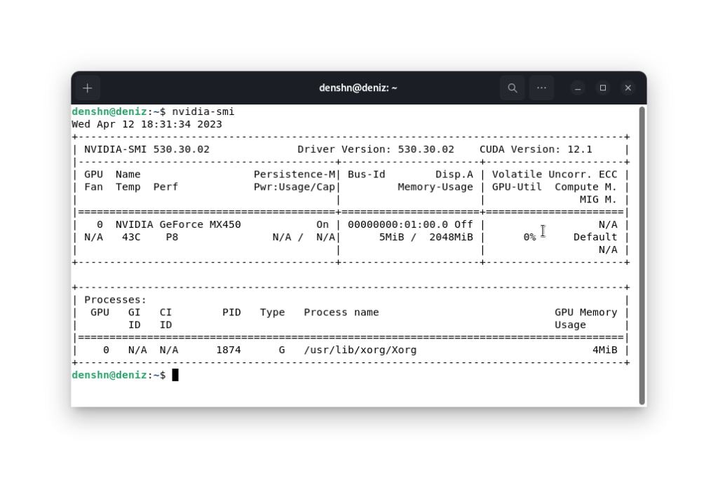Click the Processes: label
Viewport: 718px width, 478px height.
point(116,300)
